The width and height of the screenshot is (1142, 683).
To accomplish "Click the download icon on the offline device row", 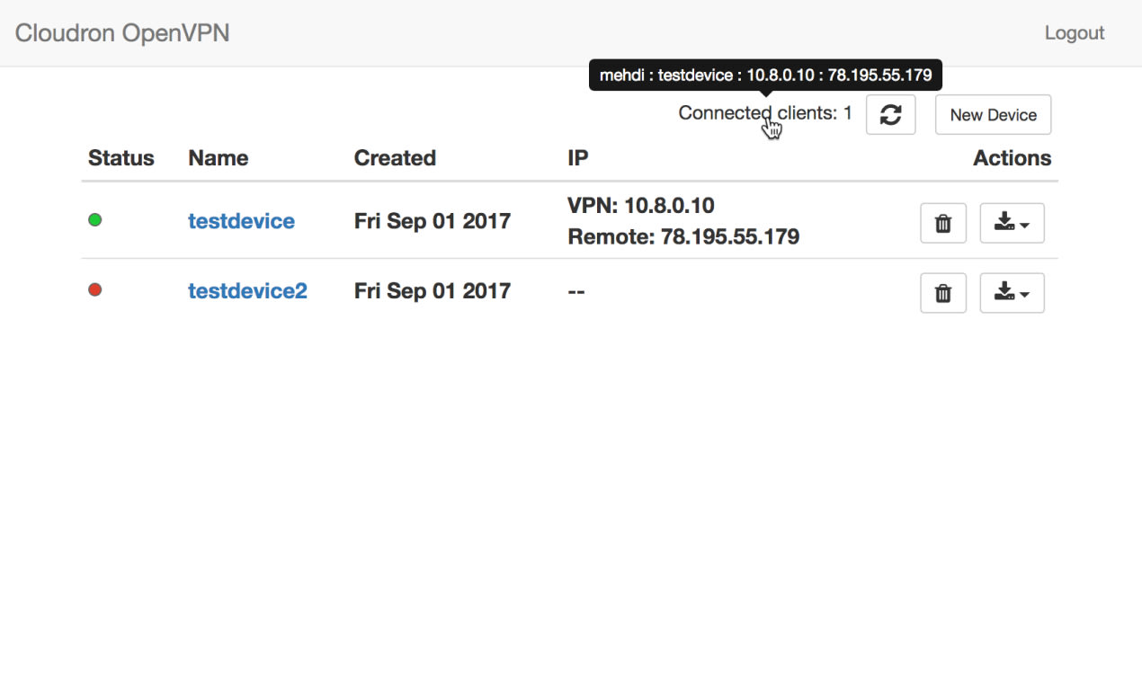I will [x=1007, y=292].
